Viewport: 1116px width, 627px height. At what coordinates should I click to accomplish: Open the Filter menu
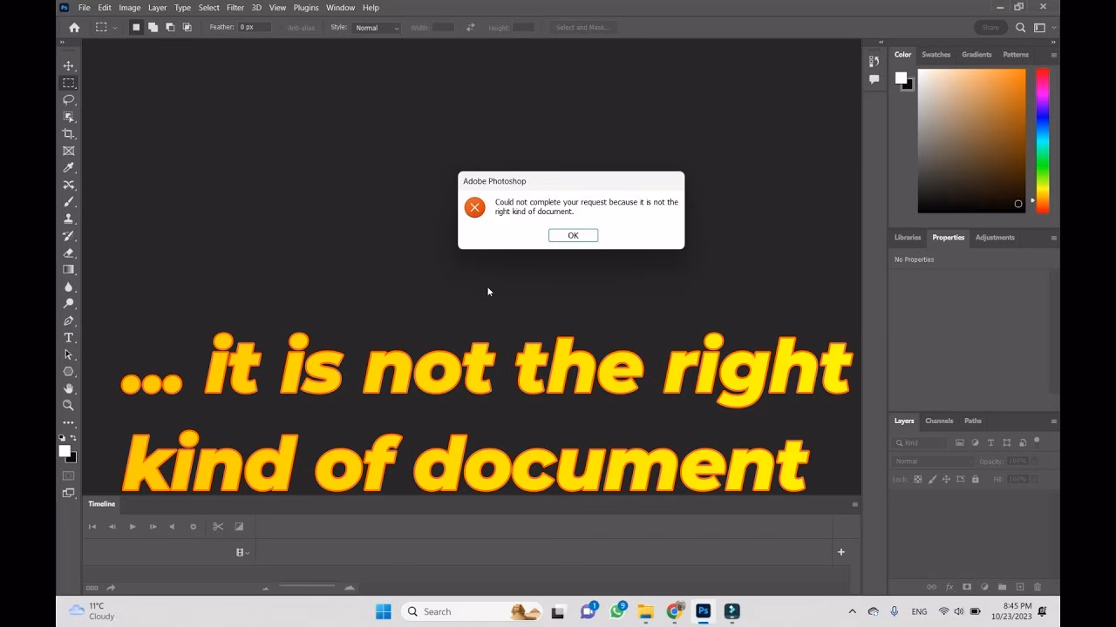[235, 7]
